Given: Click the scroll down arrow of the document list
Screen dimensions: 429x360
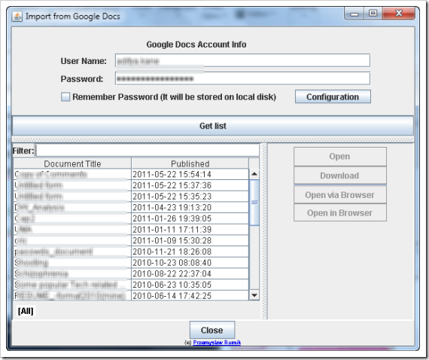Looking at the screenshot, I should point(254,295).
